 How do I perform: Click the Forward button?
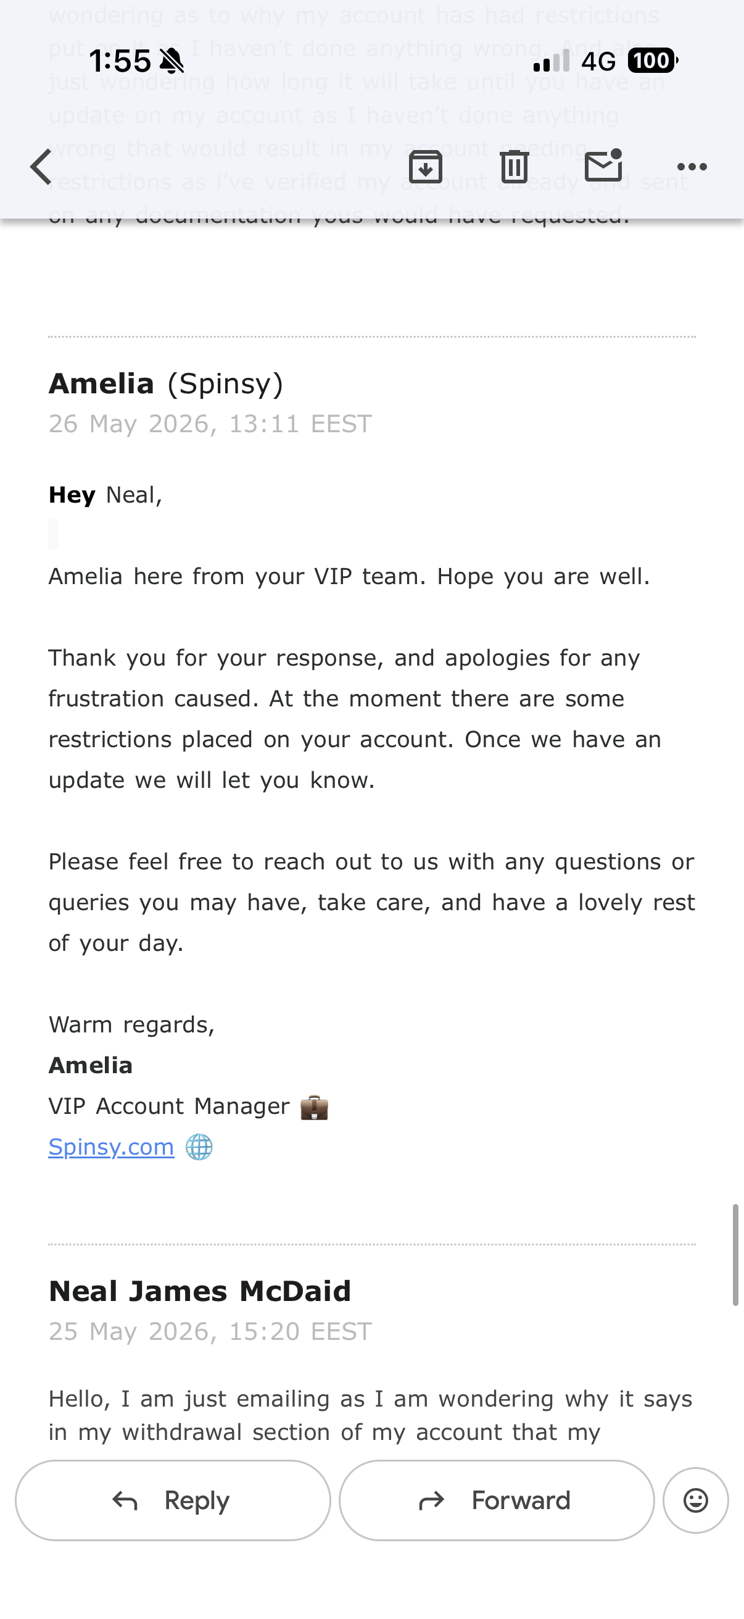497,1500
